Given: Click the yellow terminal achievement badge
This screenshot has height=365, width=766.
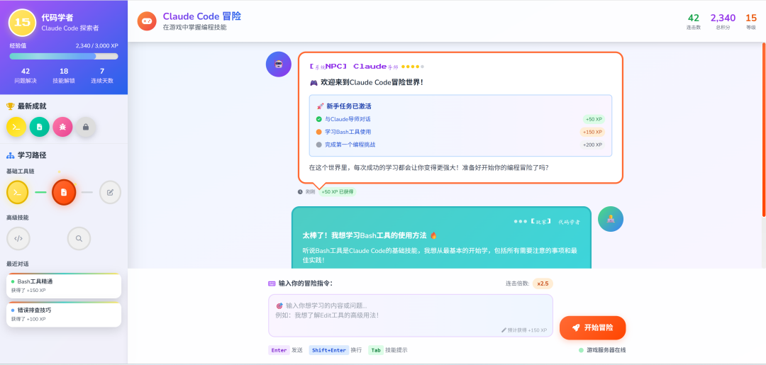Looking at the screenshot, I should 16,127.
